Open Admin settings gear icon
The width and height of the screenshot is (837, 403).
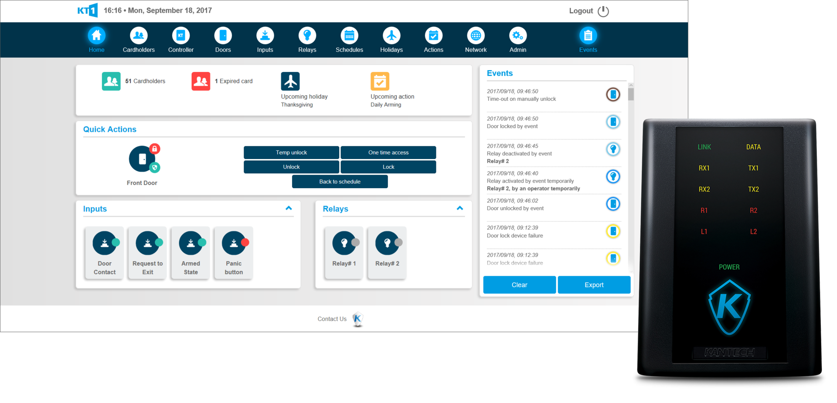click(x=517, y=34)
